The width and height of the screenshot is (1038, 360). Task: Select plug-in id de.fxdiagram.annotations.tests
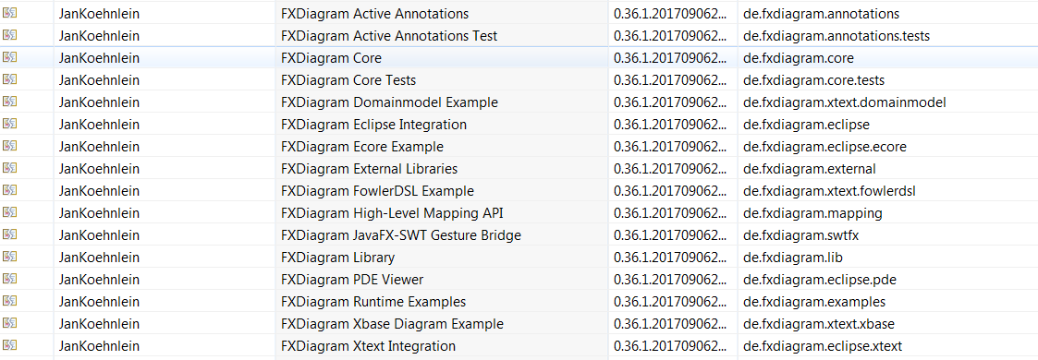point(837,36)
